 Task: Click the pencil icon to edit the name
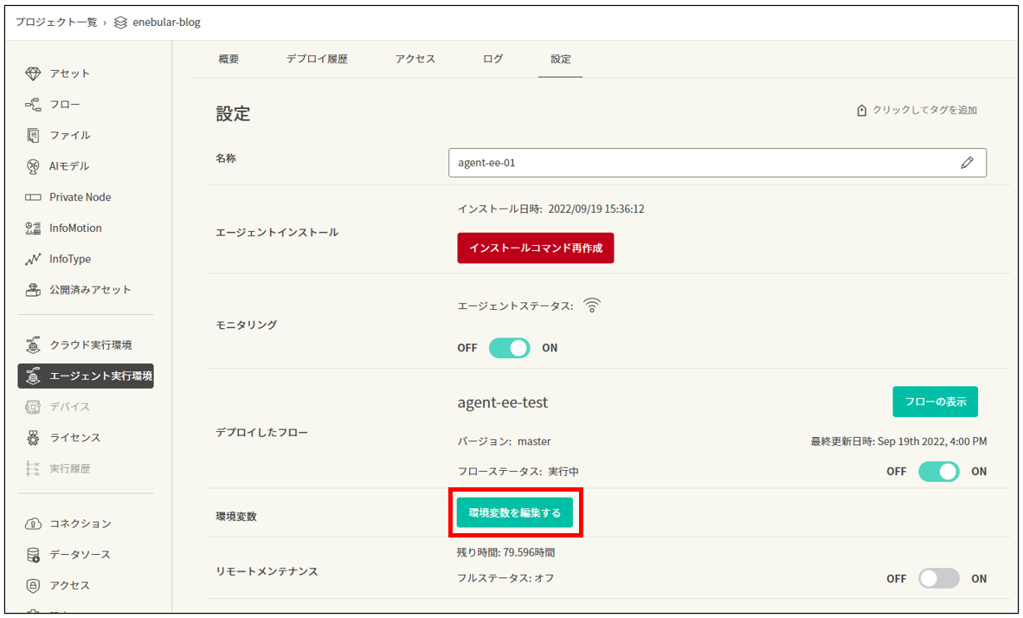click(968, 162)
